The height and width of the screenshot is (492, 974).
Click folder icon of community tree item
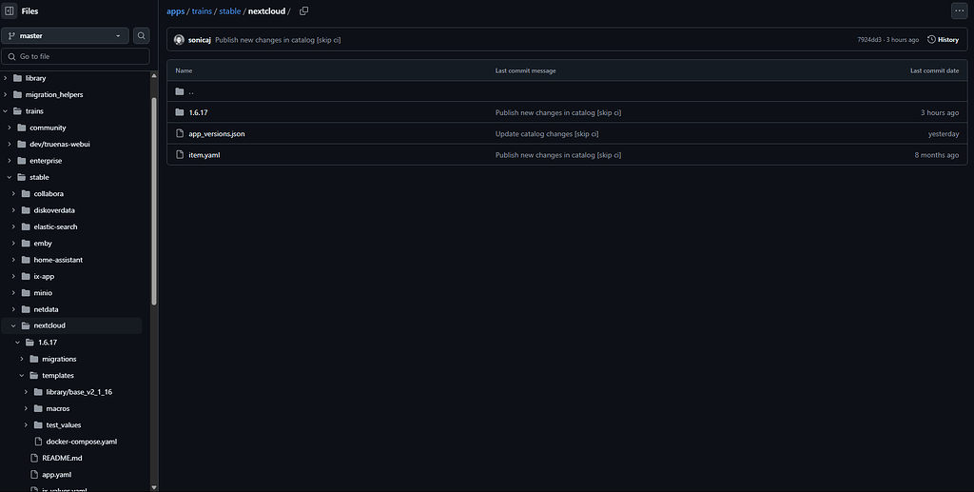(22, 128)
